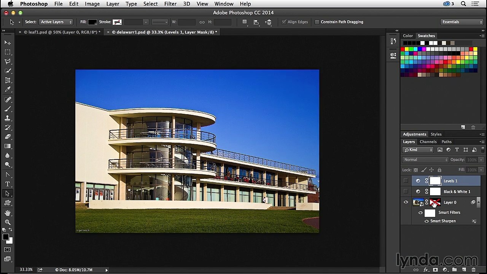Open the Styles panel tab
The height and width of the screenshot is (274, 487).
436,134
